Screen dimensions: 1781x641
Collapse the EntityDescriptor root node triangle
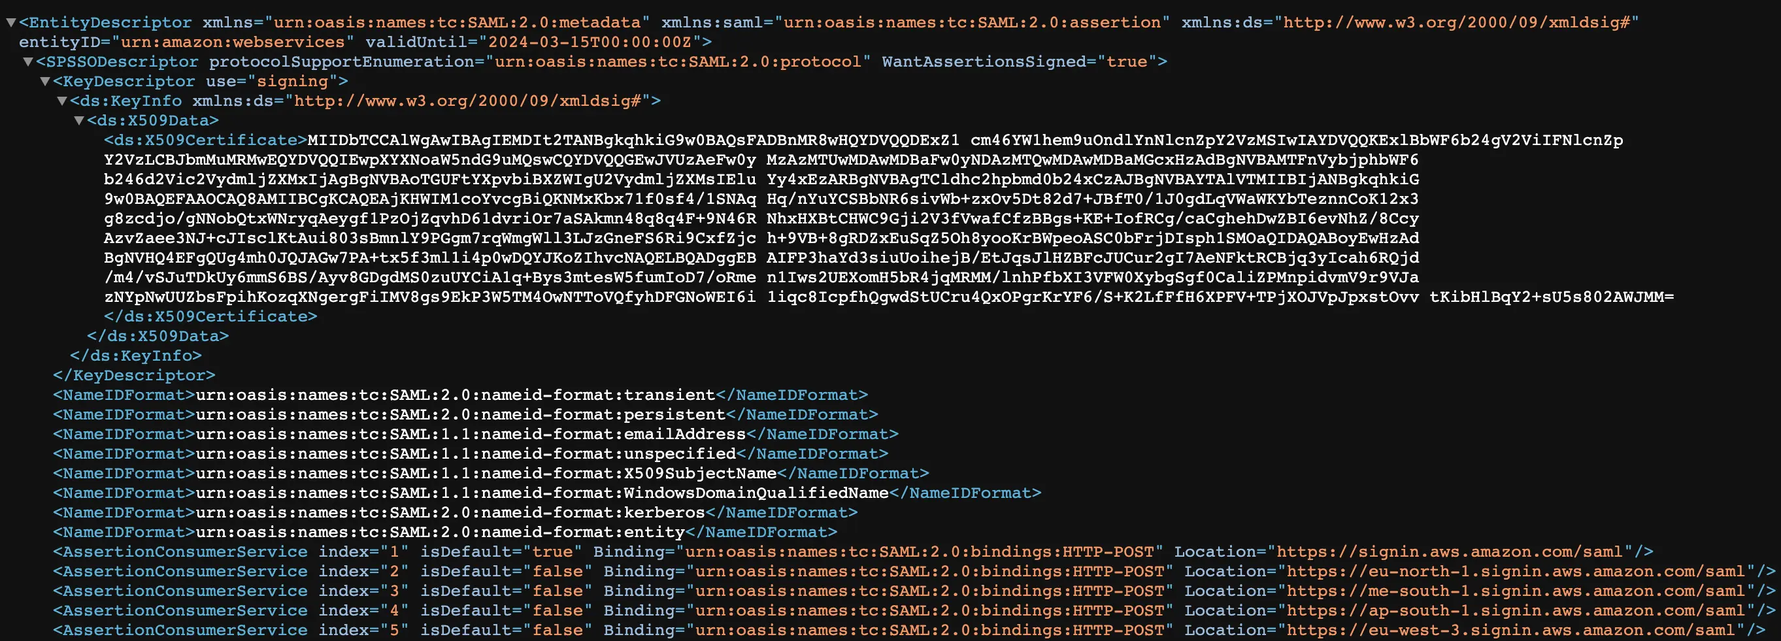click(10, 23)
